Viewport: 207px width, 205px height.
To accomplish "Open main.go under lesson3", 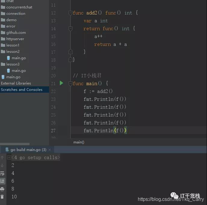I will [x=19, y=71].
